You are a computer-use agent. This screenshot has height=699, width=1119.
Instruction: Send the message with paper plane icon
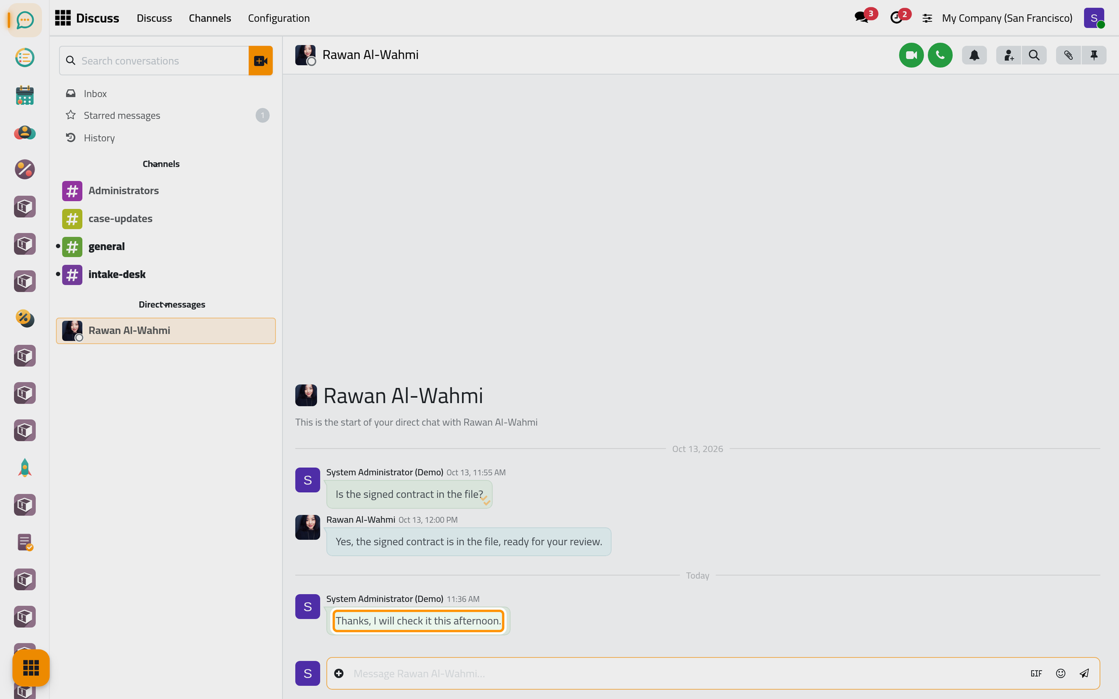pyautogui.click(x=1084, y=673)
